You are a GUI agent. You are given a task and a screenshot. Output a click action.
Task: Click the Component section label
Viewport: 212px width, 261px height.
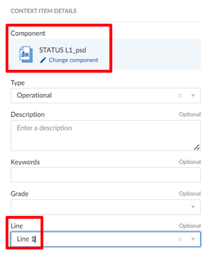click(28, 33)
